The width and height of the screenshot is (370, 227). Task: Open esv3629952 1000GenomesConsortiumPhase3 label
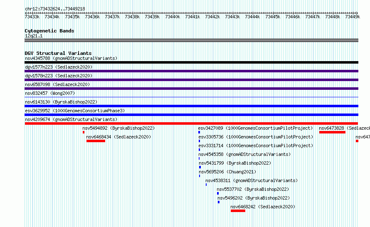(75, 111)
